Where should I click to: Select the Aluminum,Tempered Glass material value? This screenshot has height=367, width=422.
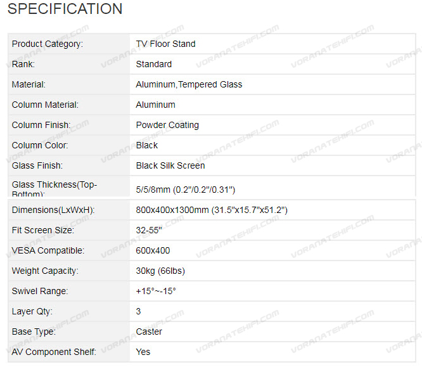click(189, 84)
